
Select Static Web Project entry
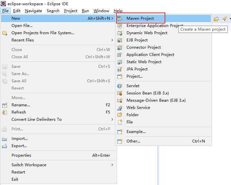tap(164, 62)
